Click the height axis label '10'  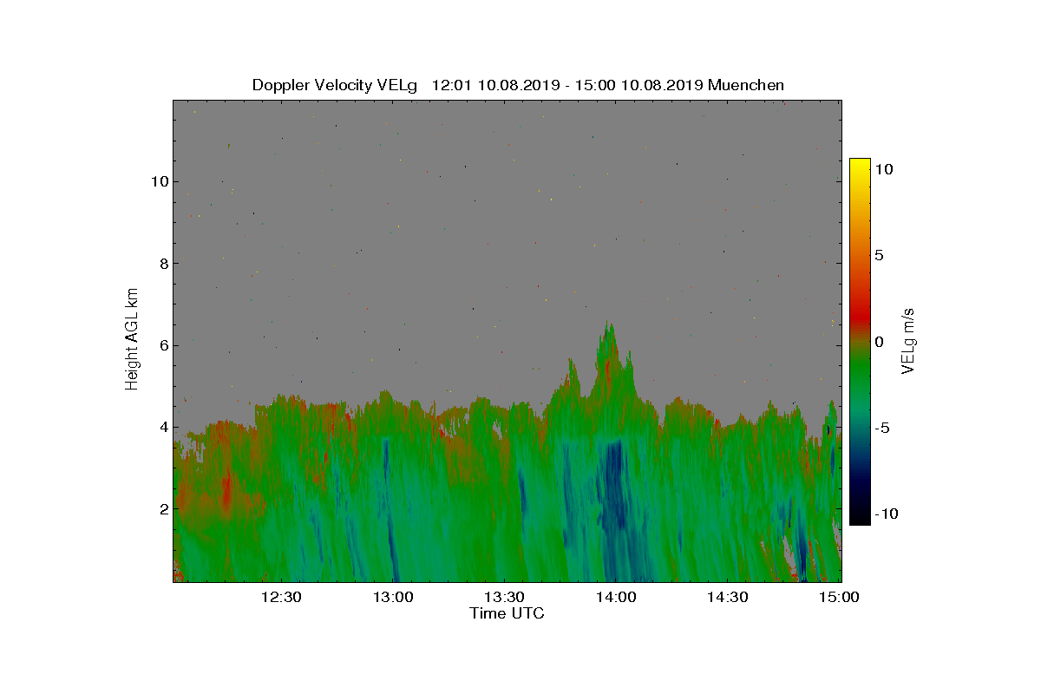(158, 181)
